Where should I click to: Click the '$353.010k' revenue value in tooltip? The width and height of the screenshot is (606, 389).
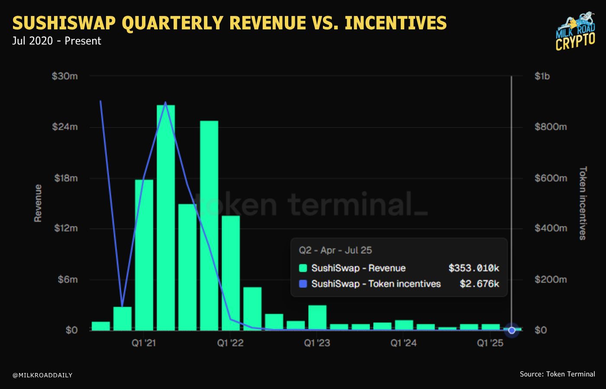474,268
